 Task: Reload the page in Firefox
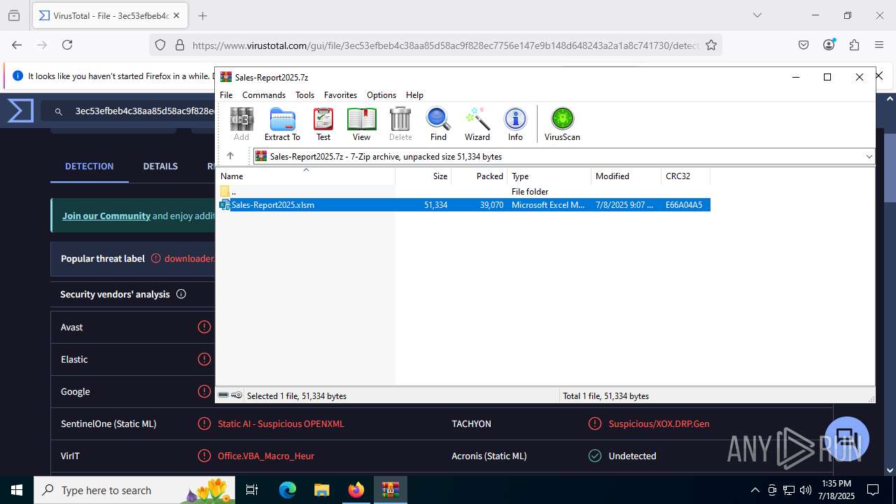coord(67,45)
